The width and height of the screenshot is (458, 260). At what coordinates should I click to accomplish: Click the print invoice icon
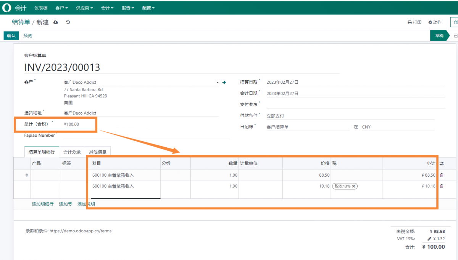coord(410,22)
